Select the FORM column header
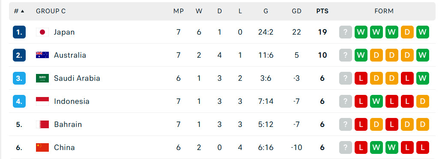This screenshot has height=159, width=439. [384, 11]
